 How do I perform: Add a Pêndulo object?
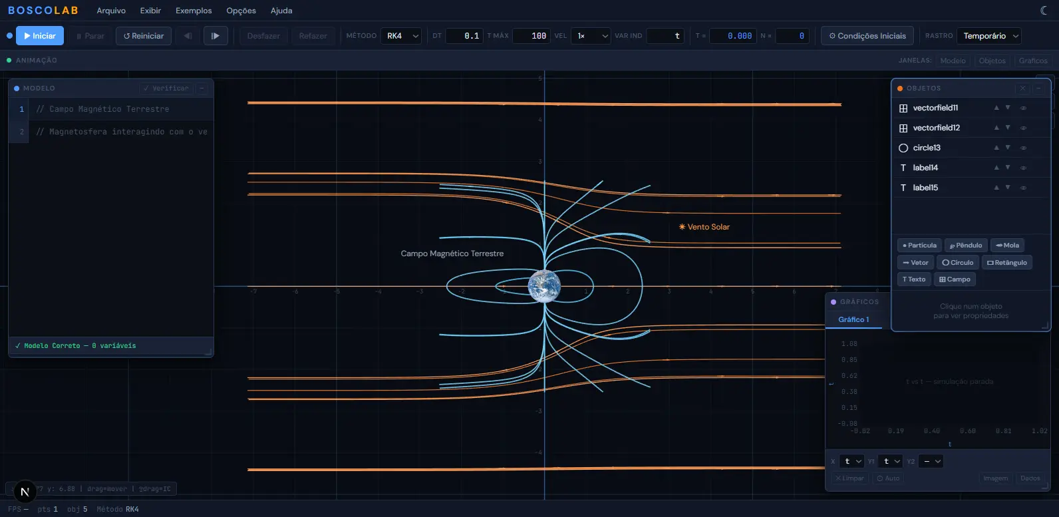[965, 246]
